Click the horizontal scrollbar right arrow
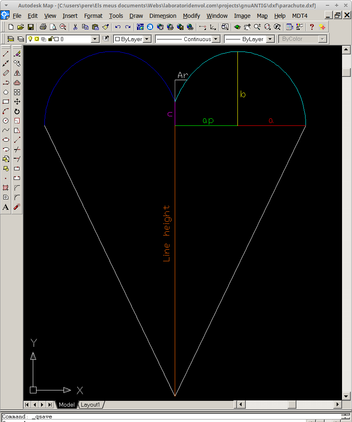352x422 pixels. (x=337, y=405)
